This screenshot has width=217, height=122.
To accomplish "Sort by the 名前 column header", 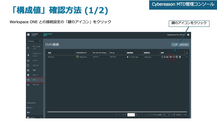I will pos(49,53).
